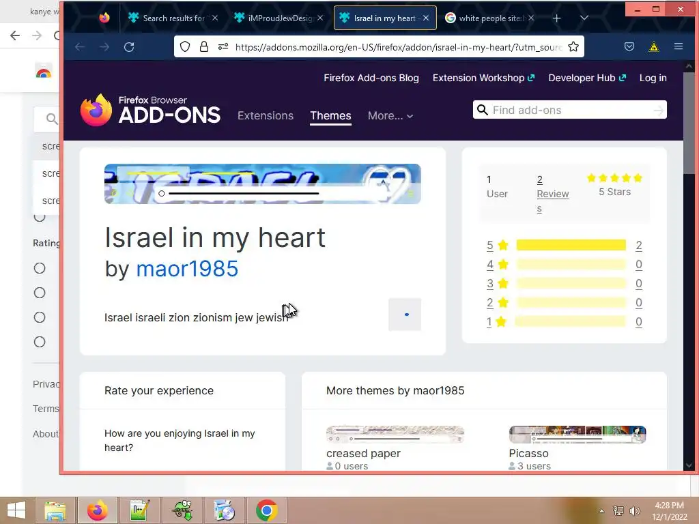Click Log in

(x=653, y=78)
